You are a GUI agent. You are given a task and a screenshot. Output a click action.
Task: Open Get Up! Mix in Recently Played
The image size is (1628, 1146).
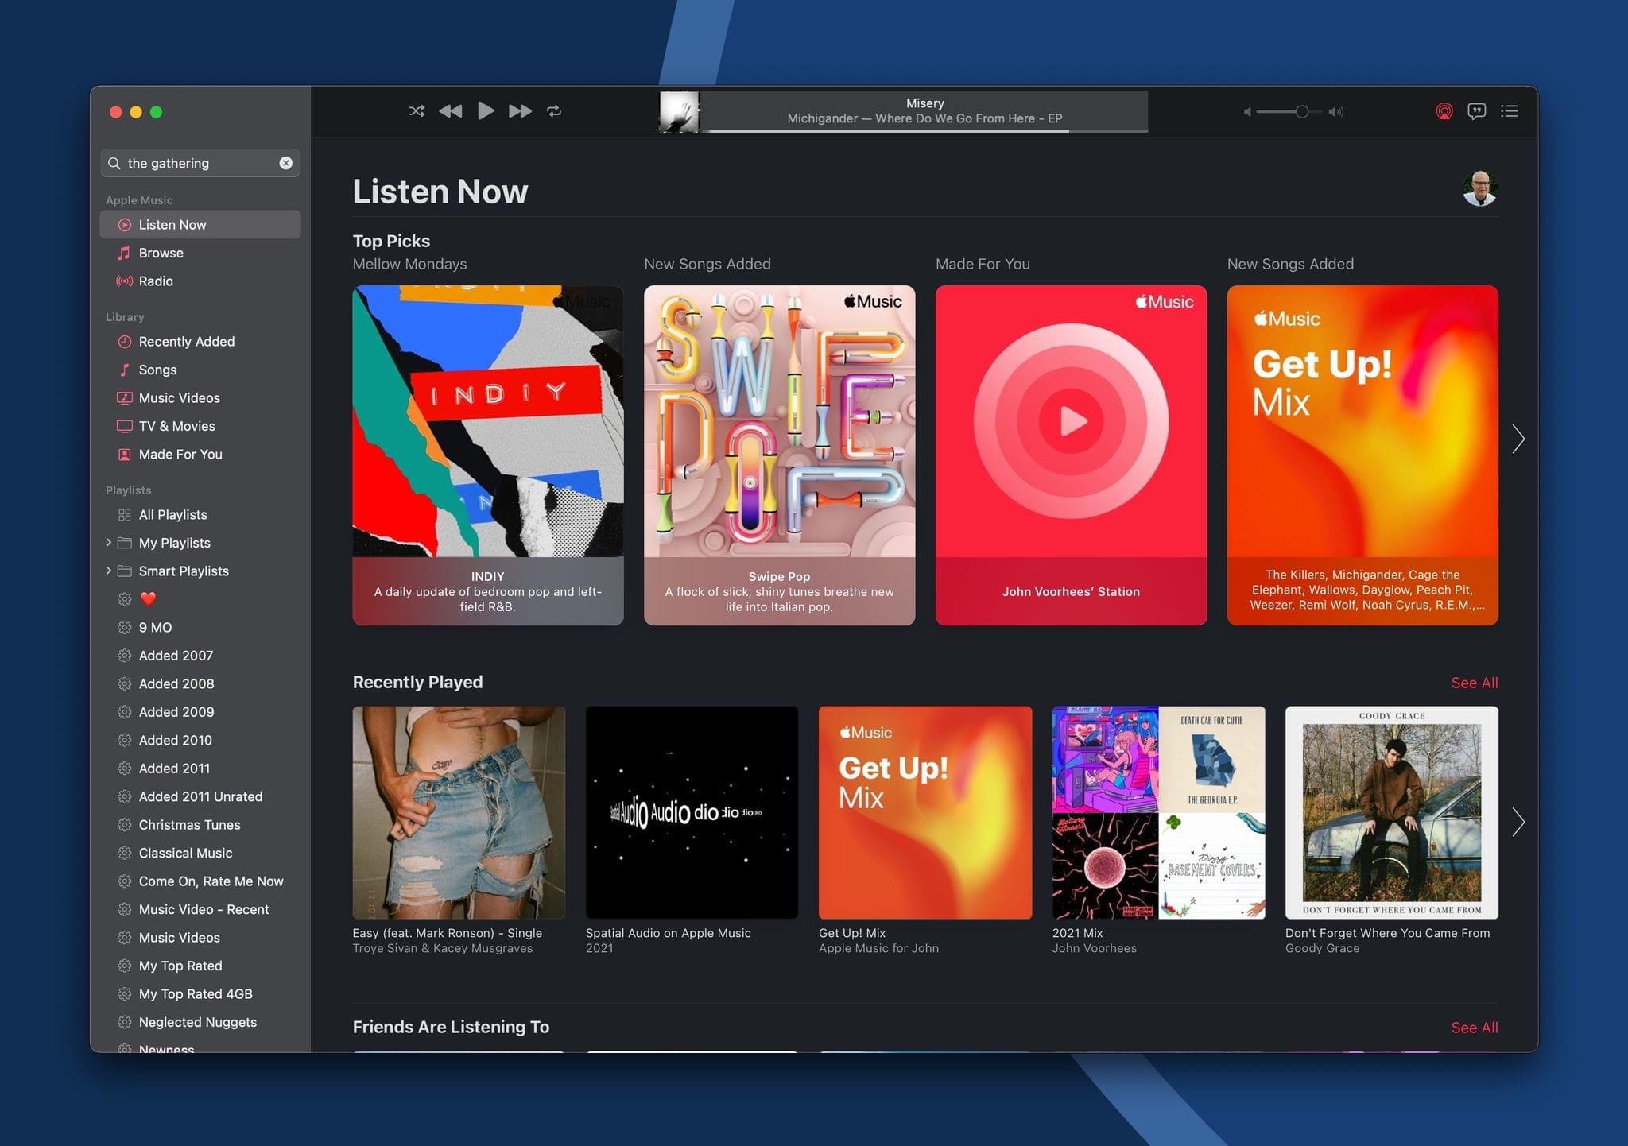click(925, 813)
